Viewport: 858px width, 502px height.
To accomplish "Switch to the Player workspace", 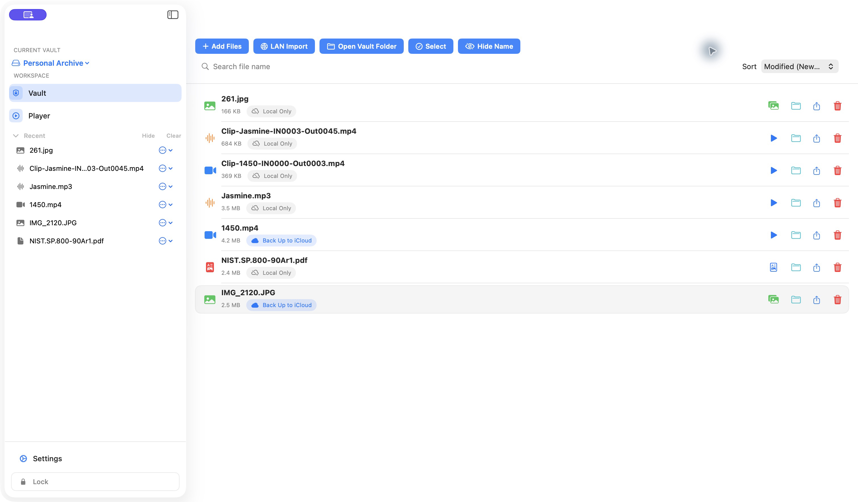I will 95,116.
